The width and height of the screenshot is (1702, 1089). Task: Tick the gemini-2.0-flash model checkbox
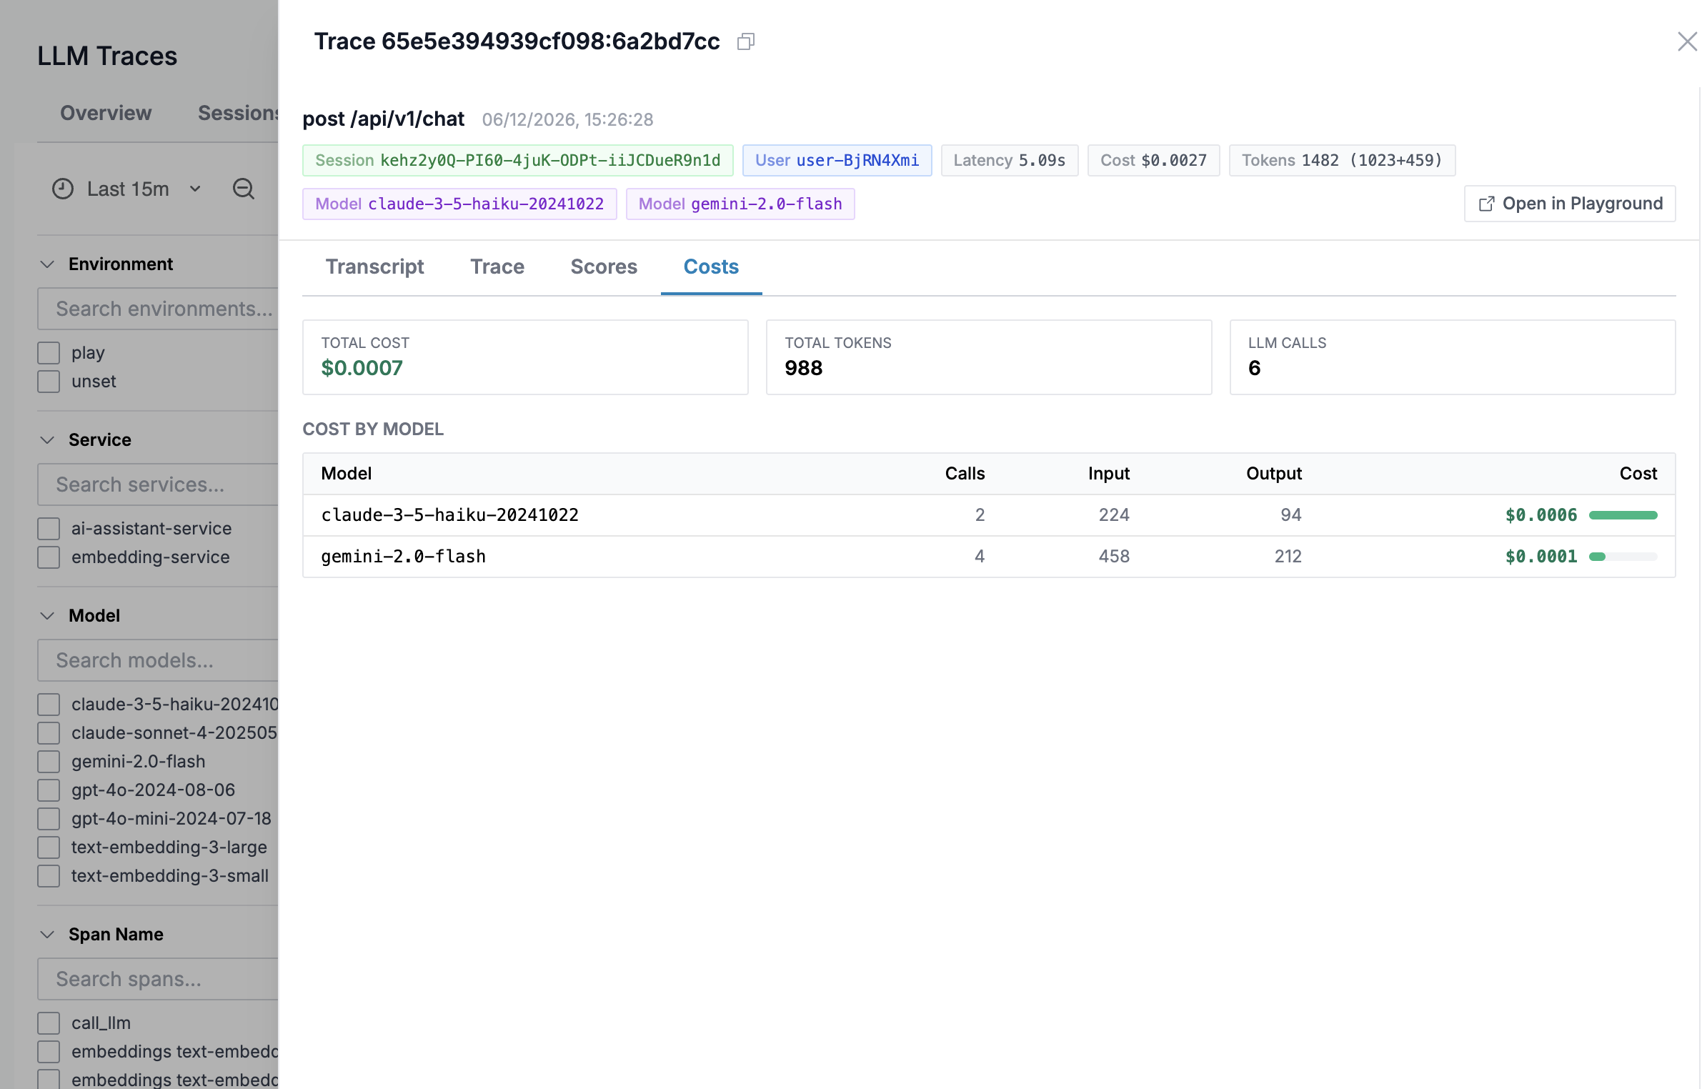tap(49, 761)
